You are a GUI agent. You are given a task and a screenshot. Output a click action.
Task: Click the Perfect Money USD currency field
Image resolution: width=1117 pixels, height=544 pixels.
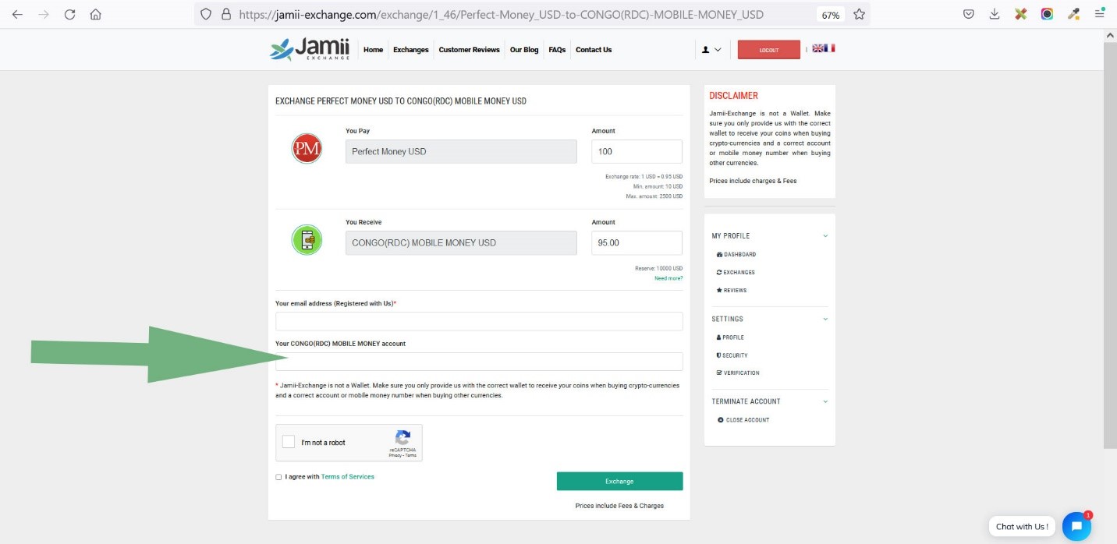coord(461,151)
